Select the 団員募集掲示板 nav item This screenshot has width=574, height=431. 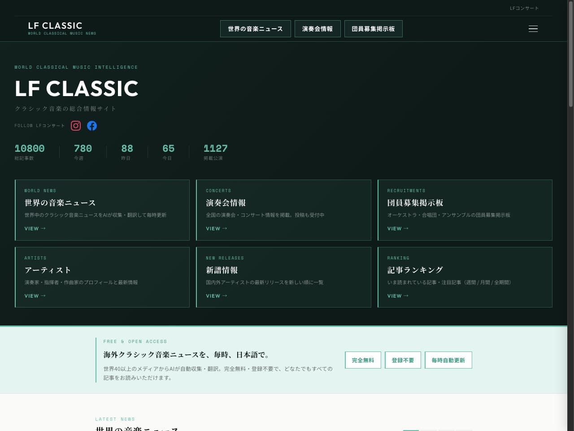pyautogui.click(x=373, y=29)
